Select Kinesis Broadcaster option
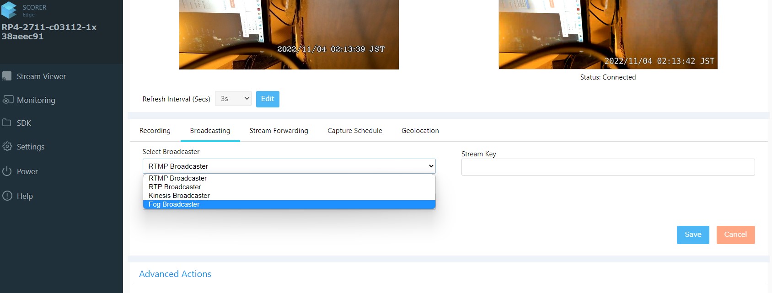772x293 pixels. (179, 196)
